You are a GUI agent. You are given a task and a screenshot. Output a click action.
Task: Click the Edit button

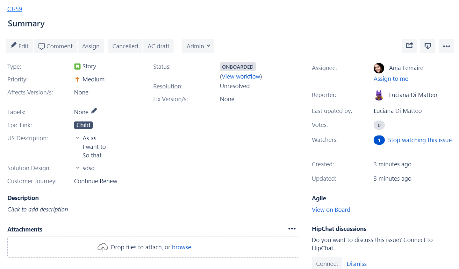pyautogui.click(x=19, y=46)
